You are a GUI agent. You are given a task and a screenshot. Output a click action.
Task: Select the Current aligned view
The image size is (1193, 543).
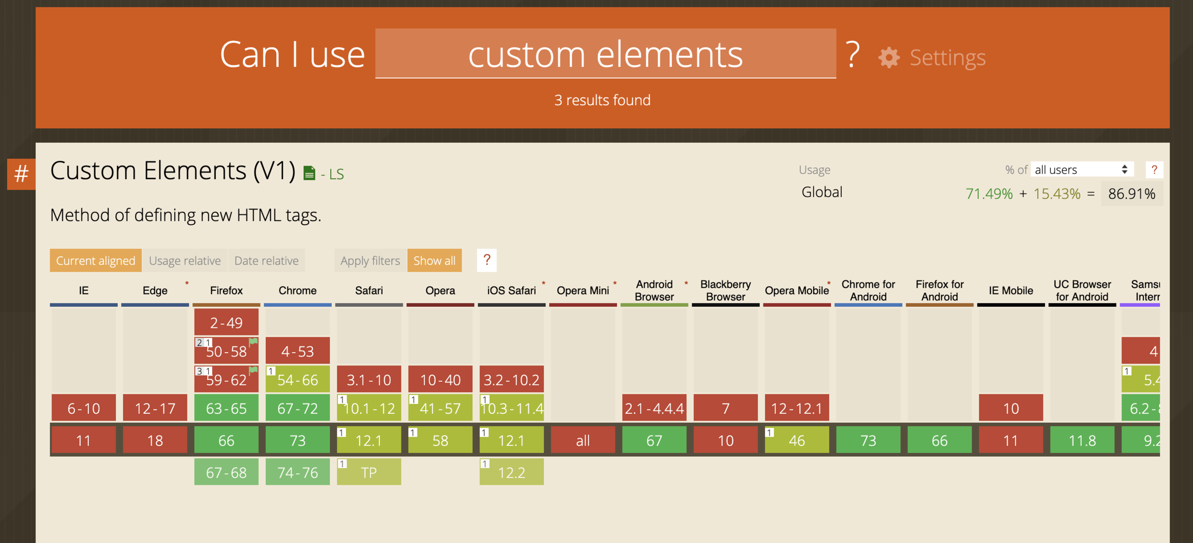(x=95, y=261)
